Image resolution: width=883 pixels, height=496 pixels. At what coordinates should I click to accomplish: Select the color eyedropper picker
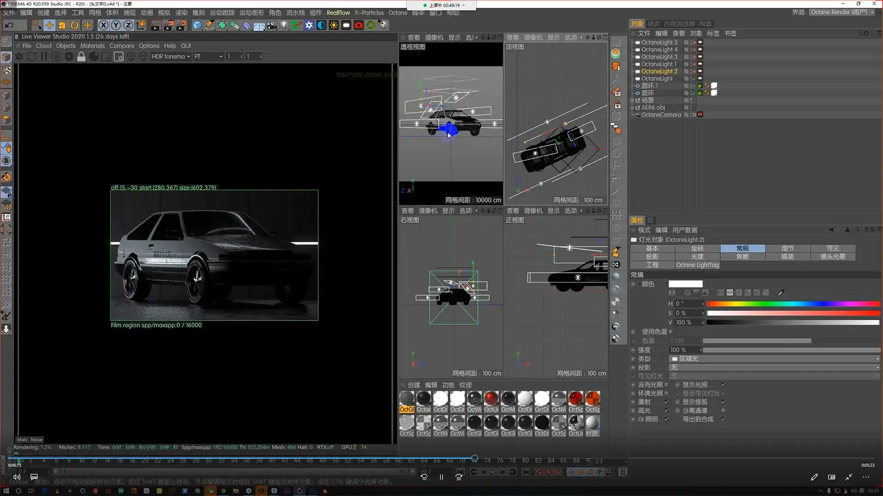coord(780,293)
